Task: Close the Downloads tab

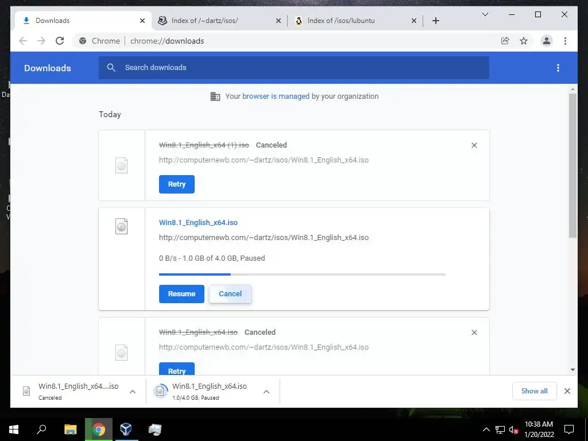Action: click(x=142, y=21)
